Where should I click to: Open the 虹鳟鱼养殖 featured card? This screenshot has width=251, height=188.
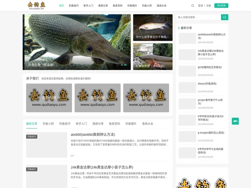point(153,57)
